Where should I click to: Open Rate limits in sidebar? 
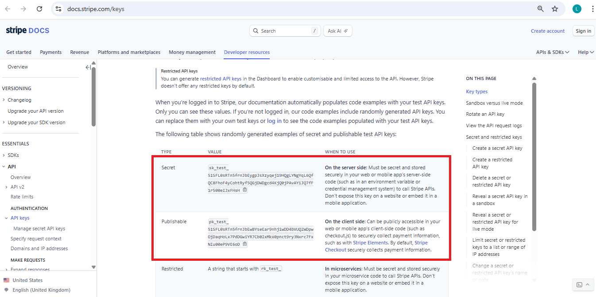[x=22, y=197]
